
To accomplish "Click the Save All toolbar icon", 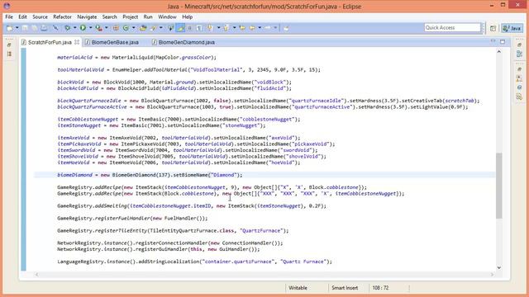I will [x=35, y=28].
